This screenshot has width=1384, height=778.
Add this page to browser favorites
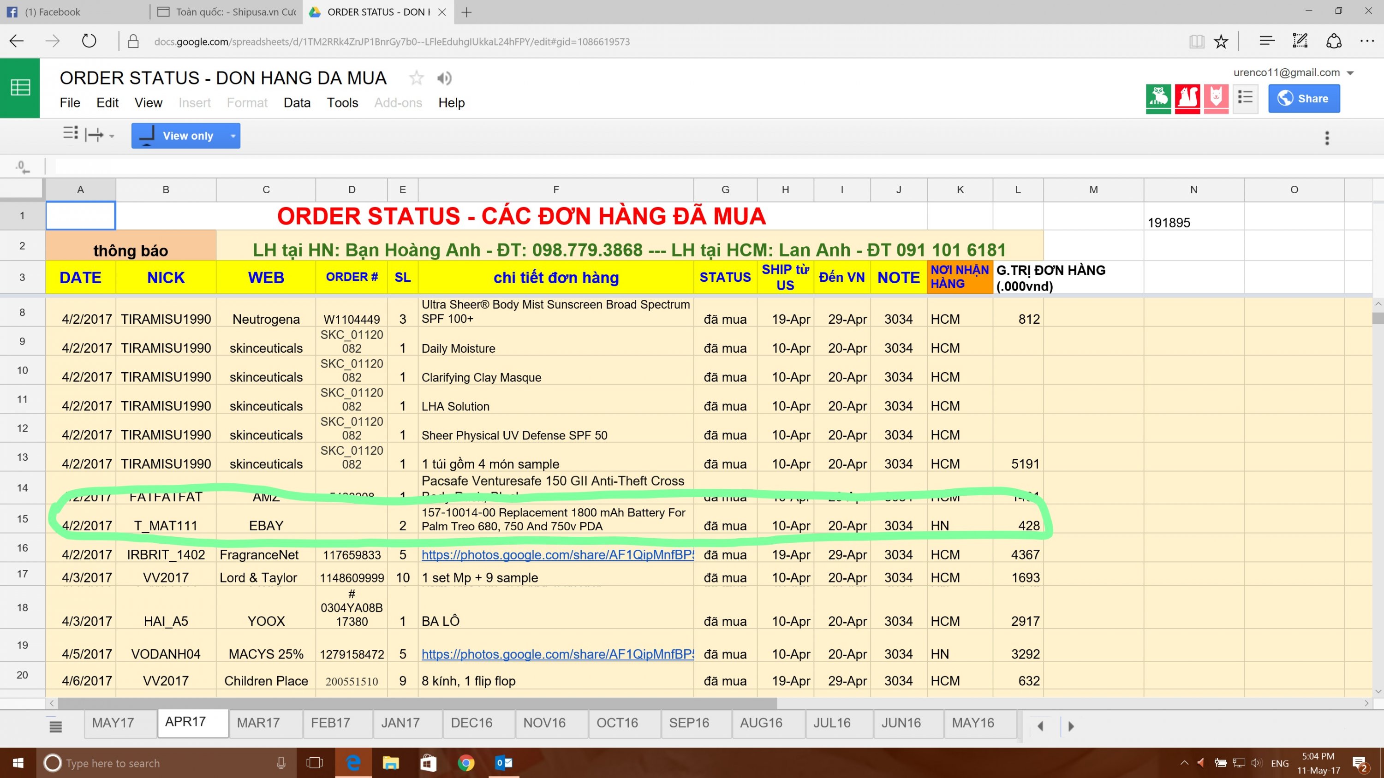point(1221,42)
